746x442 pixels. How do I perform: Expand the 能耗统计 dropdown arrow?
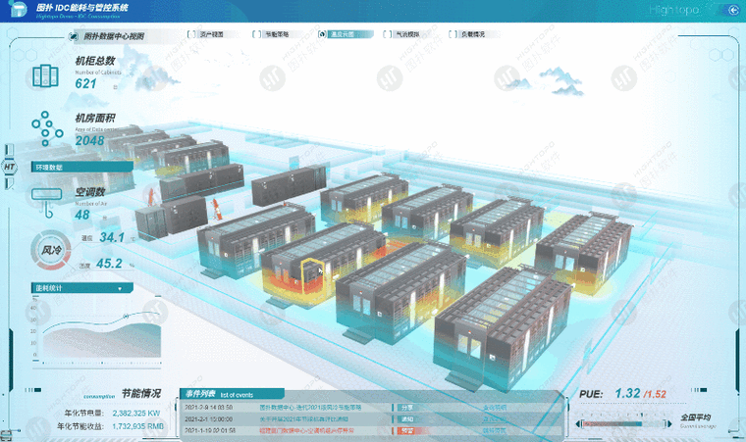point(120,288)
